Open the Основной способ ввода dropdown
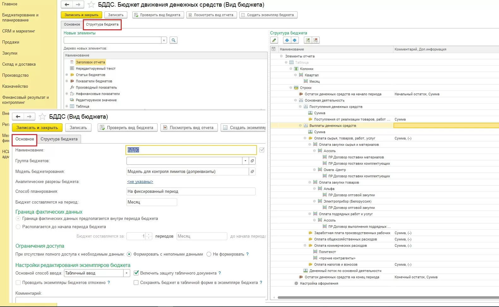The image size is (499, 307). 127,273
